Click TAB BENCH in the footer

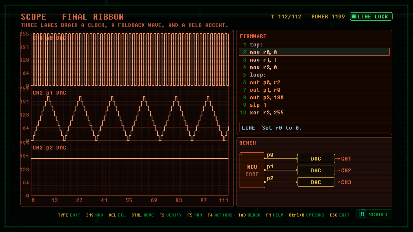pos(249,215)
